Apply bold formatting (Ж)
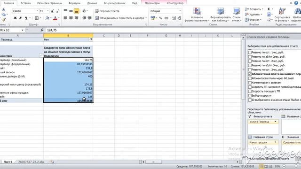The width and height of the screenshot is (301, 169). (x=15, y=18)
